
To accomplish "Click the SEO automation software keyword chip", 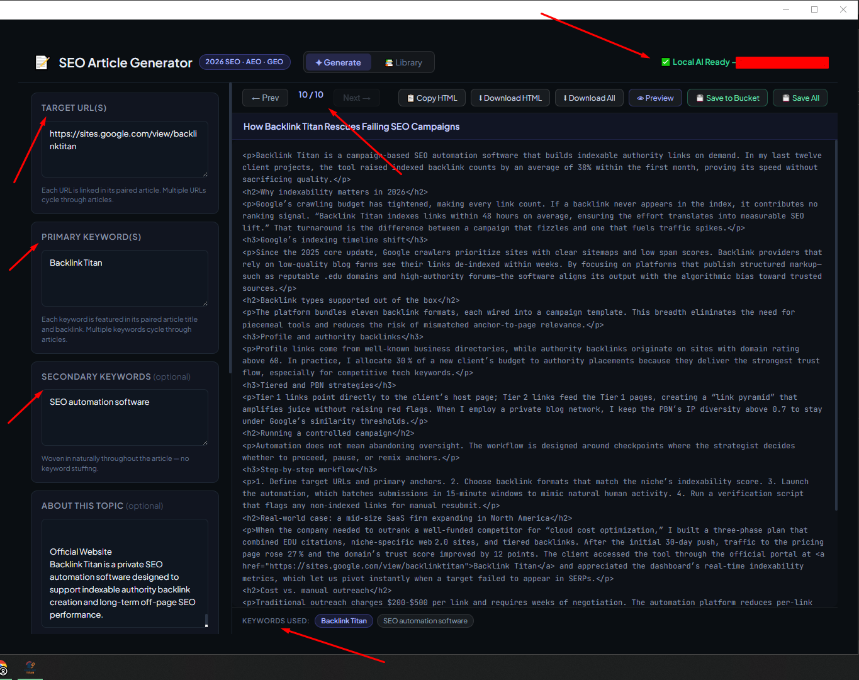I will (425, 621).
